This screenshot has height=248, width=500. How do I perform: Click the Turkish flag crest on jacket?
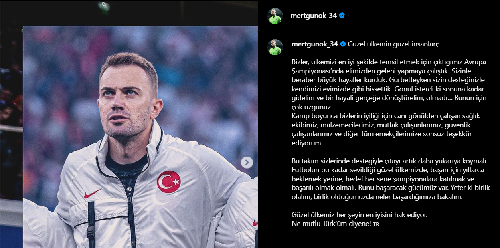tap(168, 182)
